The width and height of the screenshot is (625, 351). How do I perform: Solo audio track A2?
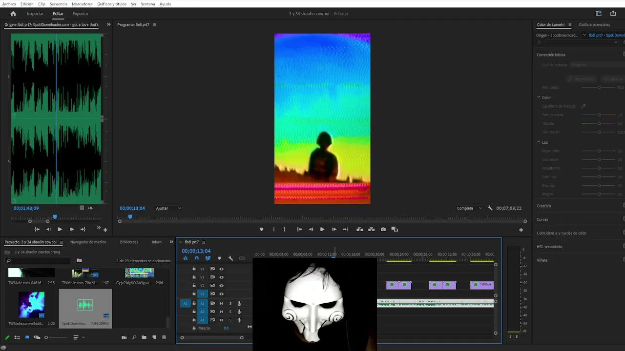(x=230, y=312)
